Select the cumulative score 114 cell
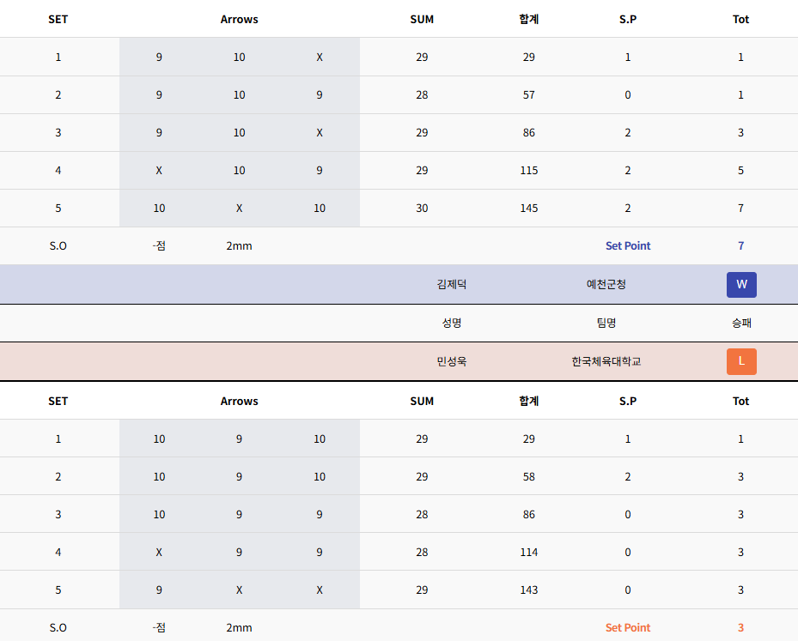This screenshot has width=798, height=641. tap(529, 552)
